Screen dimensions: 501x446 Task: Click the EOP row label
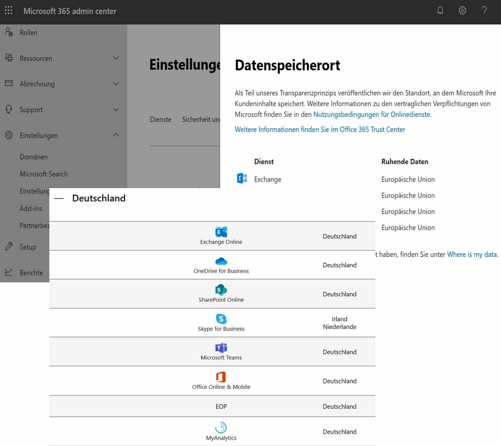[x=221, y=407]
